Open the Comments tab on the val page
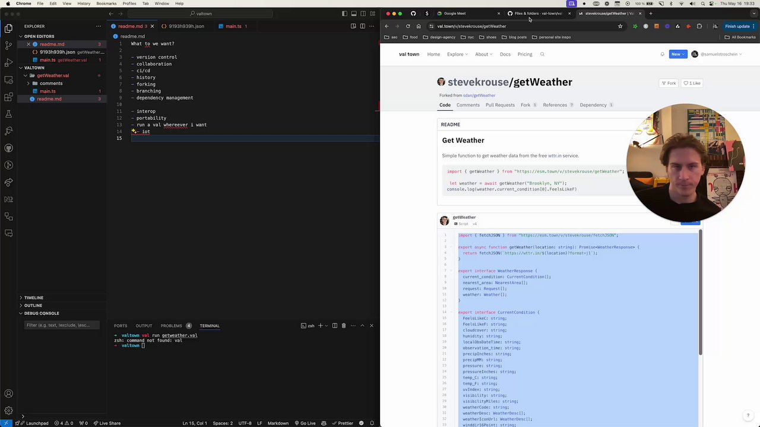This screenshot has width=760, height=427. [468, 105]
